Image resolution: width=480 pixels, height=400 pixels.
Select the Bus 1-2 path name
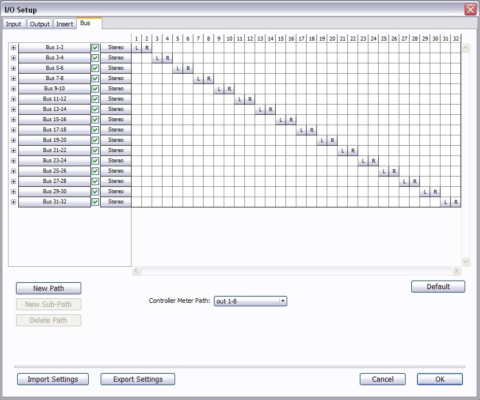coord(54,47)
